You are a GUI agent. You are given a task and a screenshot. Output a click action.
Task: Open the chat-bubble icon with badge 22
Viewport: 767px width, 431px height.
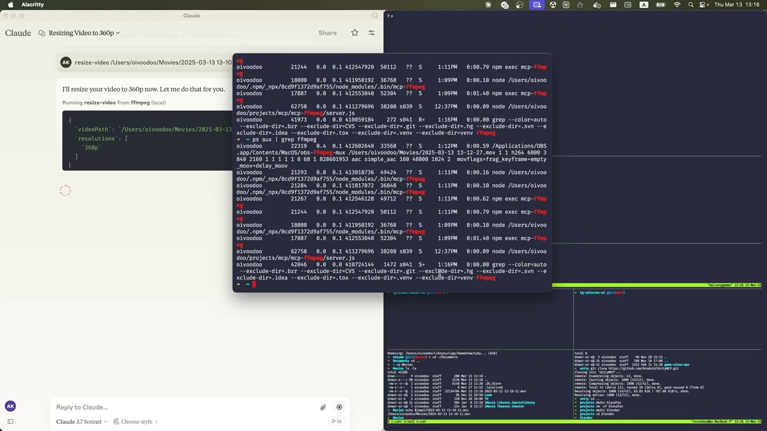(505, 5)
